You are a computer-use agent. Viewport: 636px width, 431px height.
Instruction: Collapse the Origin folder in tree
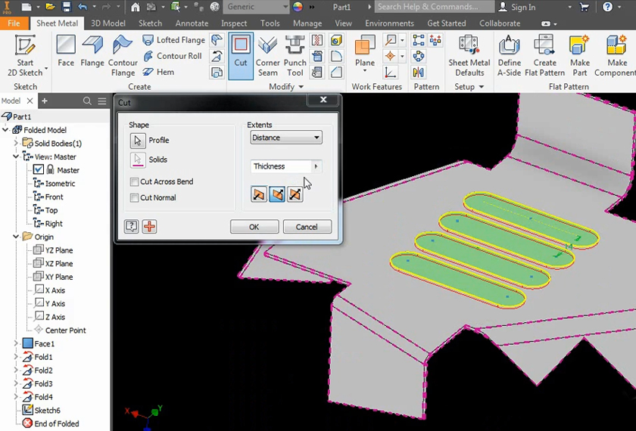(17, 237)
